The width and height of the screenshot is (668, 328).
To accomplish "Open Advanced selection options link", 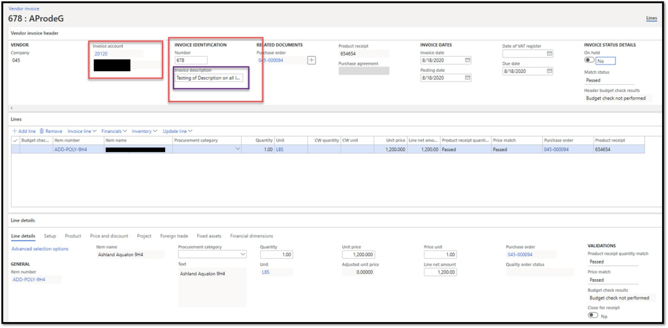I will click(x=40, y=248).
